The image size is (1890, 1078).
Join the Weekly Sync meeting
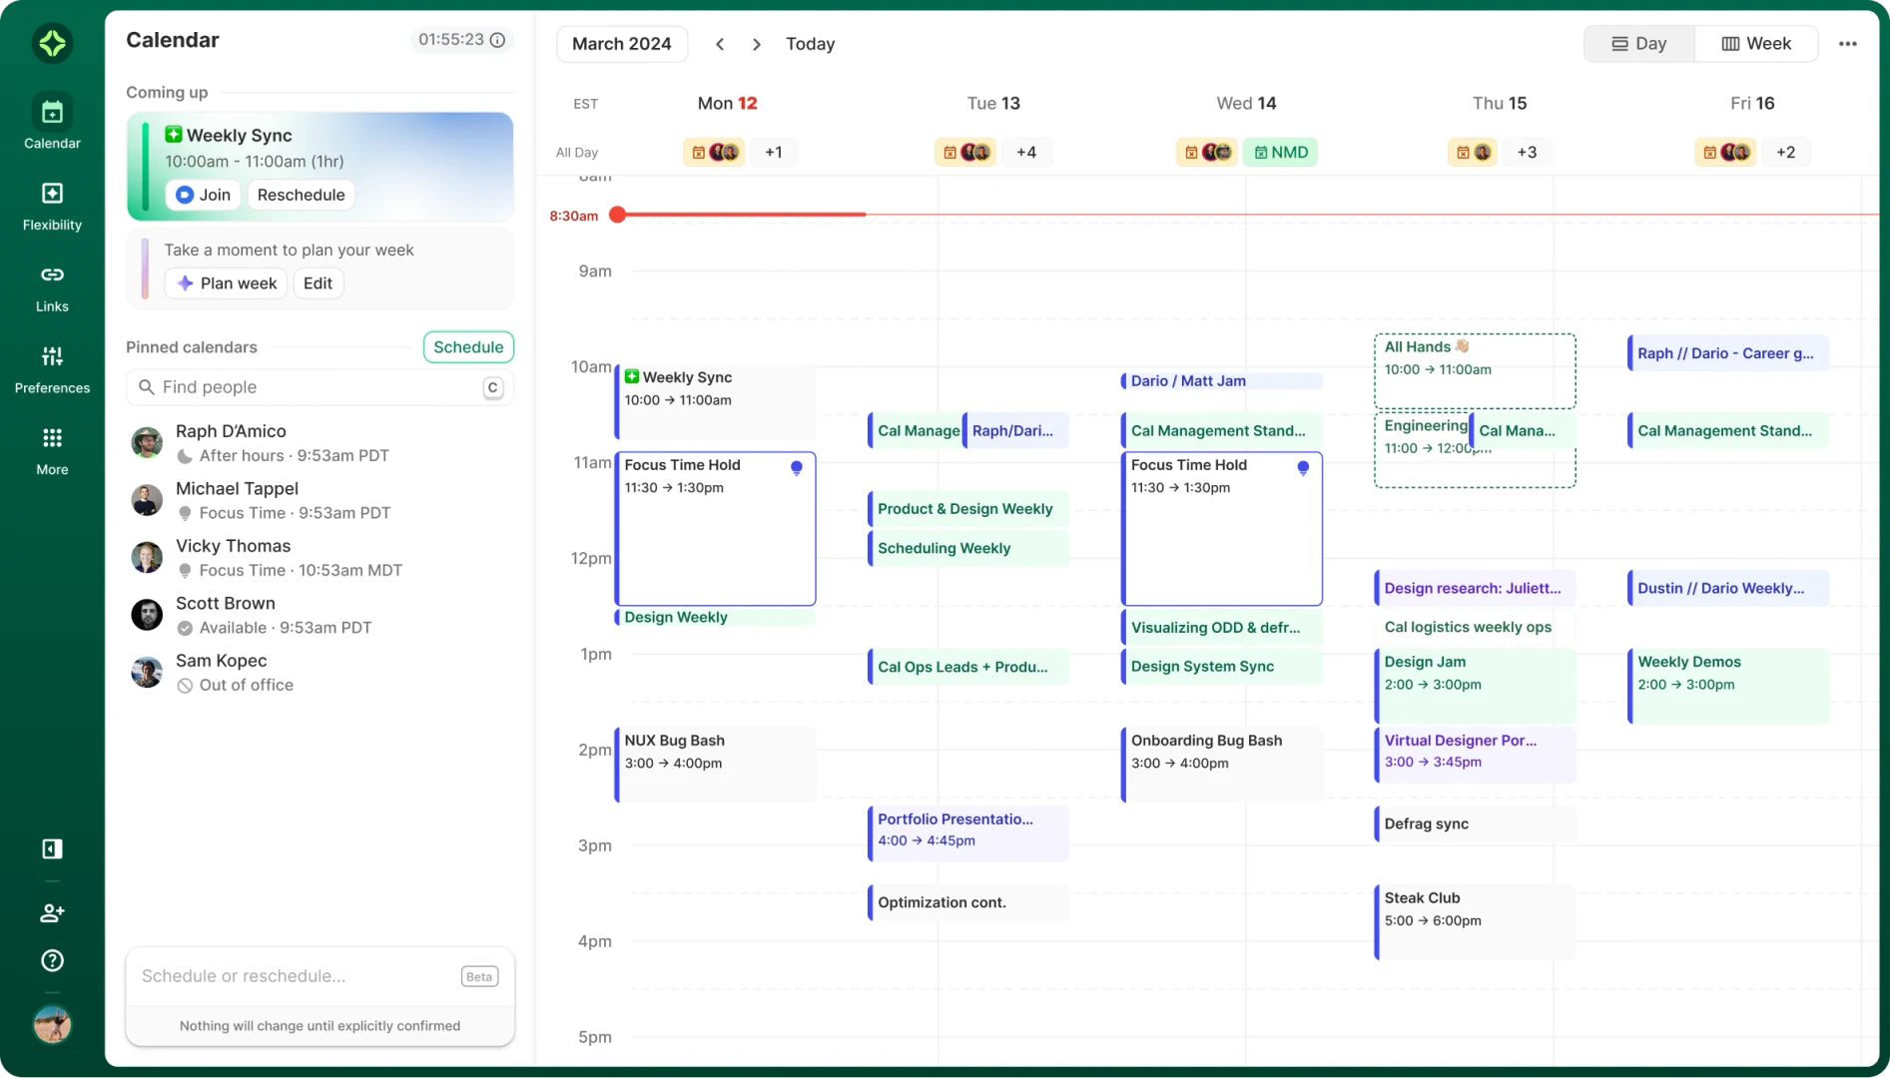click(x=202, y=195)
